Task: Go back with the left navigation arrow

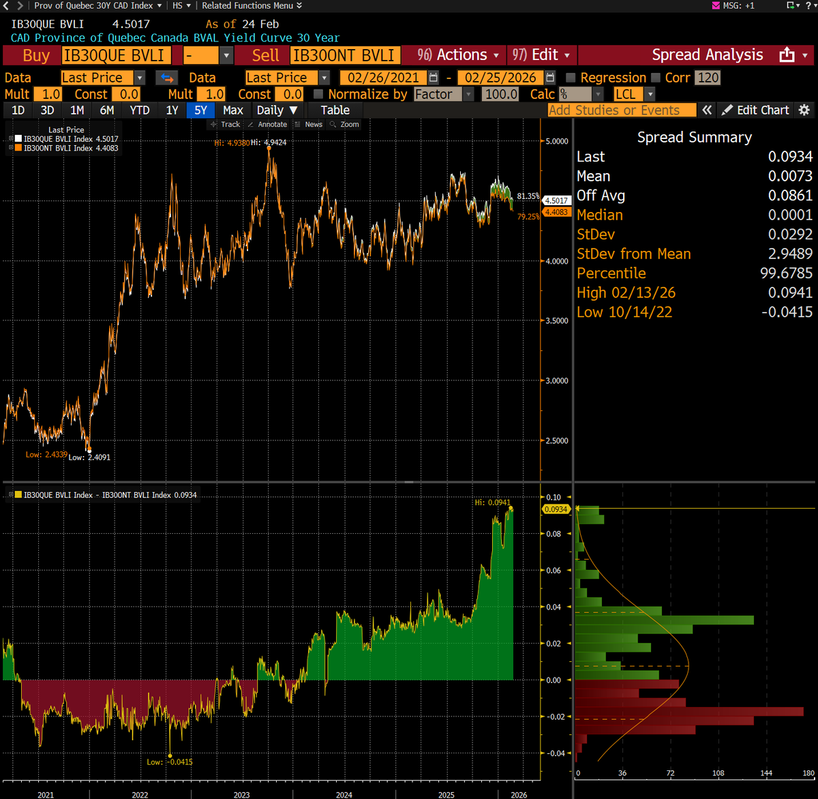Action: coord(6,5)
